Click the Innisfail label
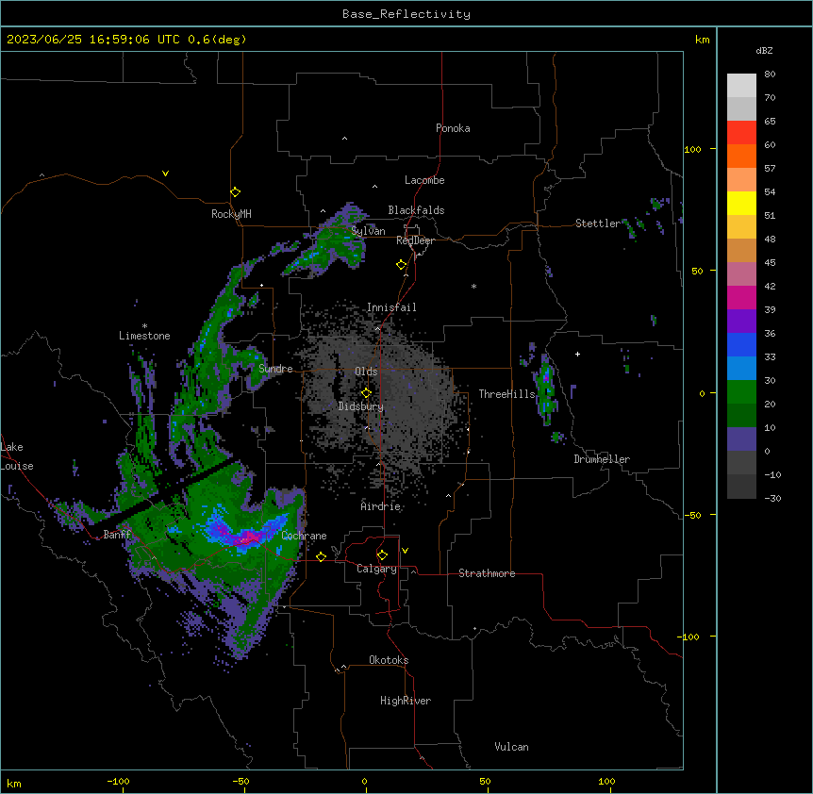 coord(391,307)
